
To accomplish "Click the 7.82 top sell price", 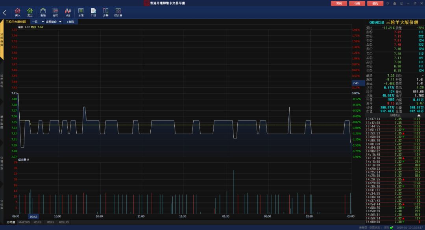I will (x=397, y=32).
